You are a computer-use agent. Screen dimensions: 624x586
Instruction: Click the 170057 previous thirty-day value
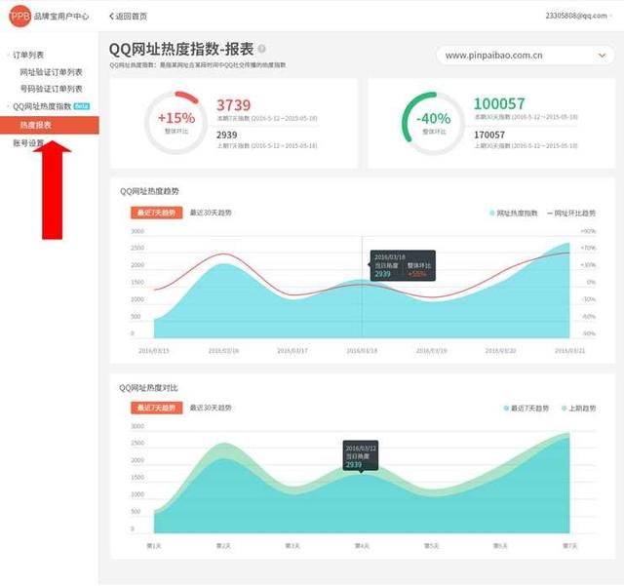point(489,135)
